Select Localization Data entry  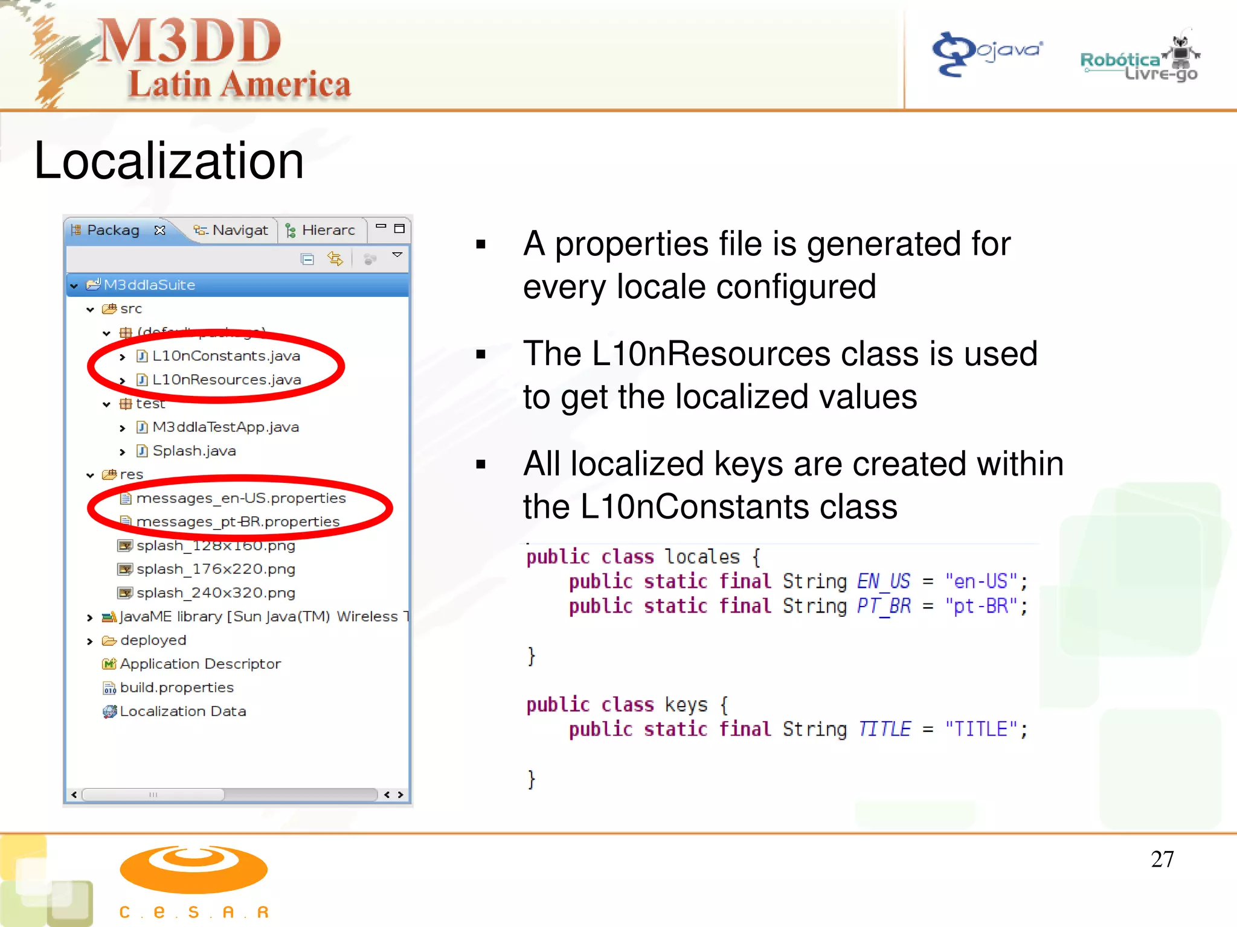point(183,711)
